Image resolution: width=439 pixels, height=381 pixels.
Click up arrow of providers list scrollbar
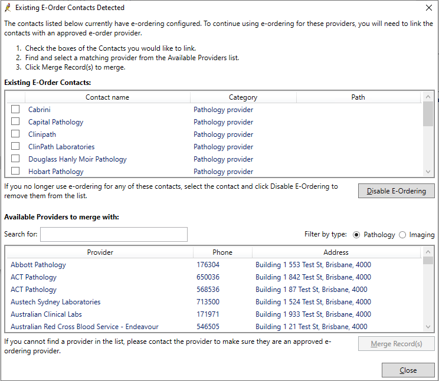428,252
